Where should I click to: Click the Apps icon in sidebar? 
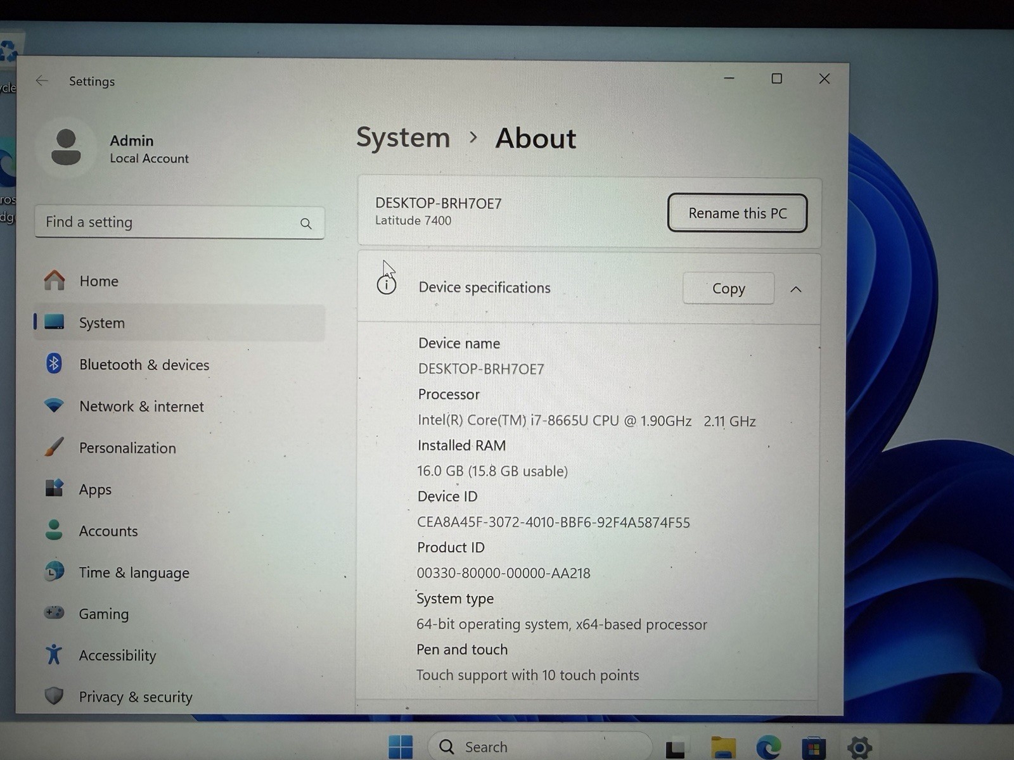pos(55,488)
